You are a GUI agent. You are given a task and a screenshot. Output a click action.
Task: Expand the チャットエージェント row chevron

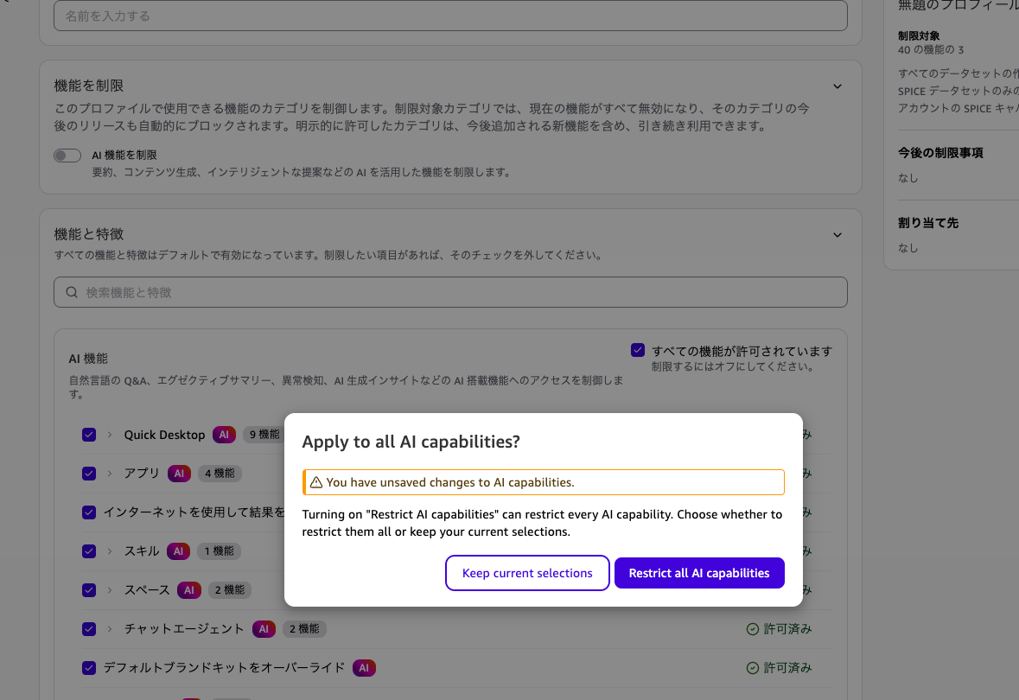(x=109, y=629)
